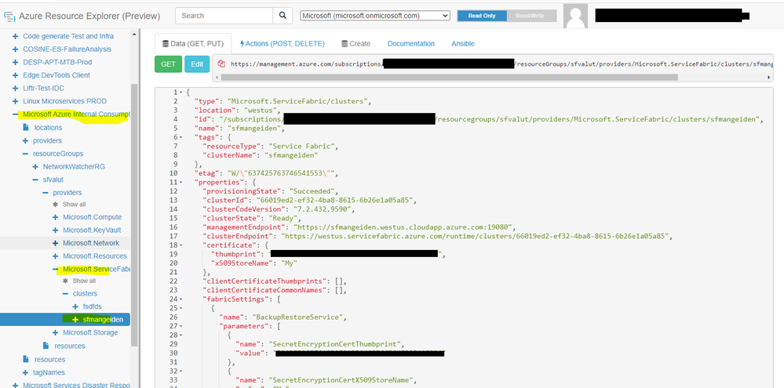
Task: Open the fsdfds cluster
Action: click(x=92, y=306)
